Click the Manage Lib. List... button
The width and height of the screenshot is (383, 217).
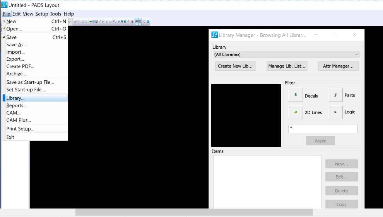(287, 66)
